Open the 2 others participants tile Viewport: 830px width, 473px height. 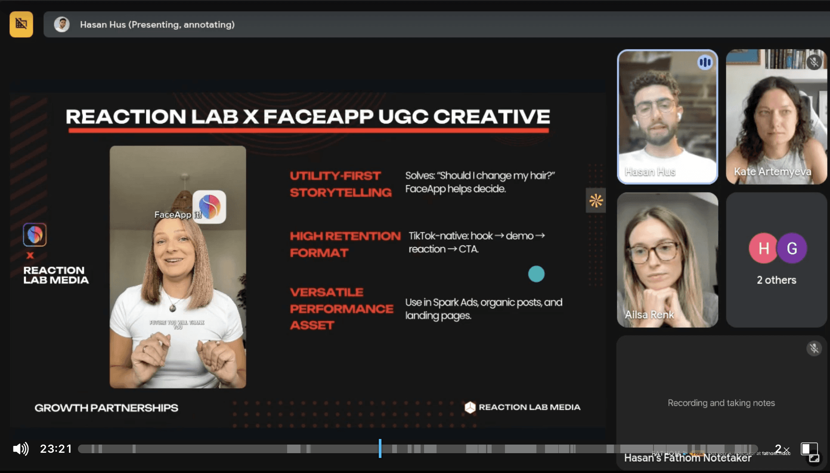point(776,280)
